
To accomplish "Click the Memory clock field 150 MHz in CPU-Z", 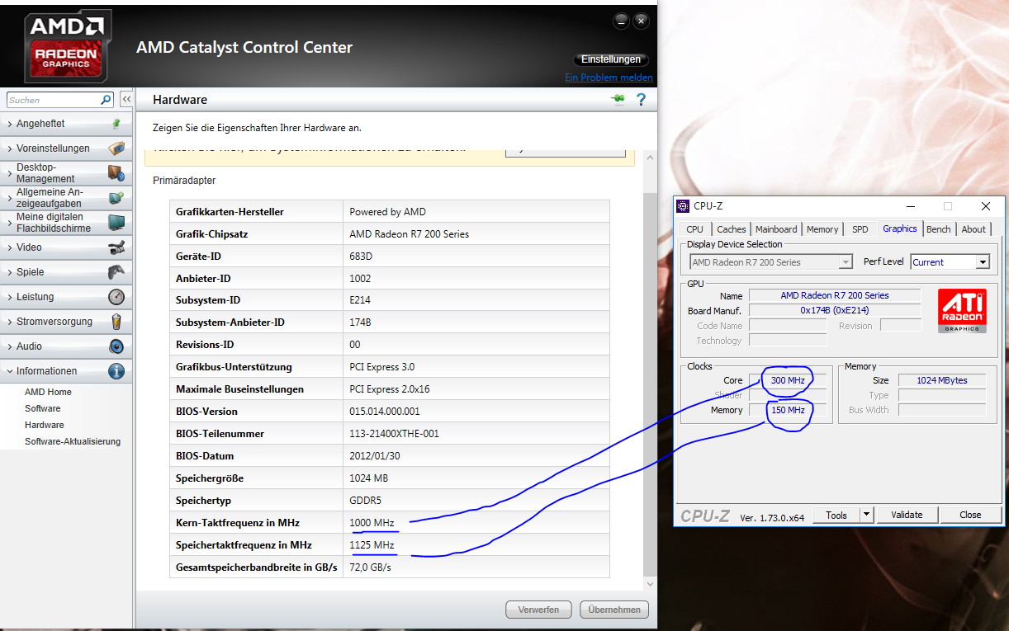I will 788,410.
